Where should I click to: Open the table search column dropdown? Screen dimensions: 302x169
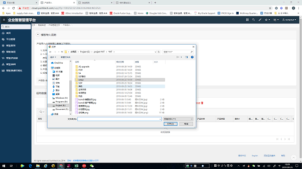(42, 112)
